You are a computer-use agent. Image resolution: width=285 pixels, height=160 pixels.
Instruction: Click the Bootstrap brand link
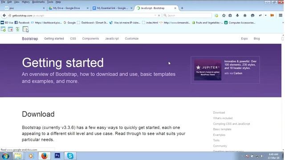coord(30,39)
